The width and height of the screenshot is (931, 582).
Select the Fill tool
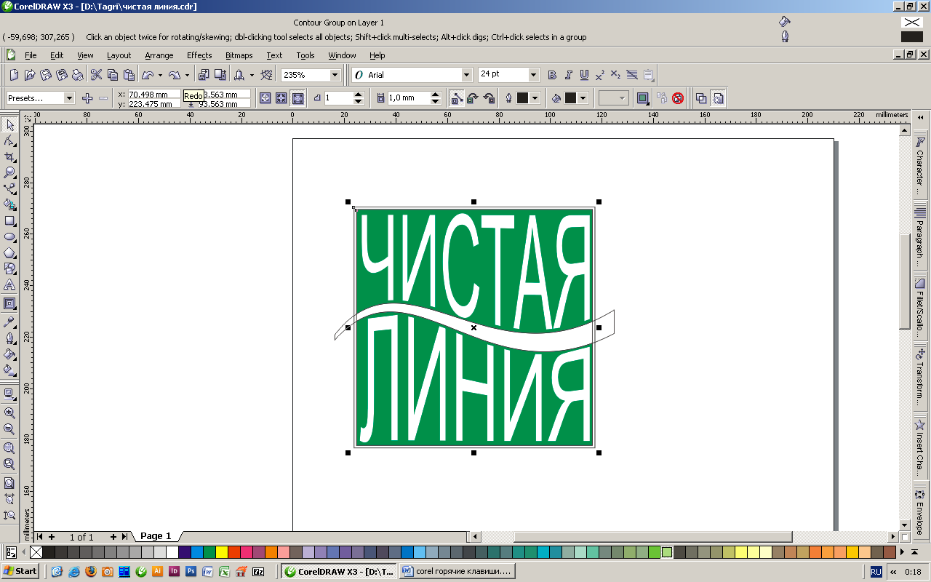pos(10,354)
